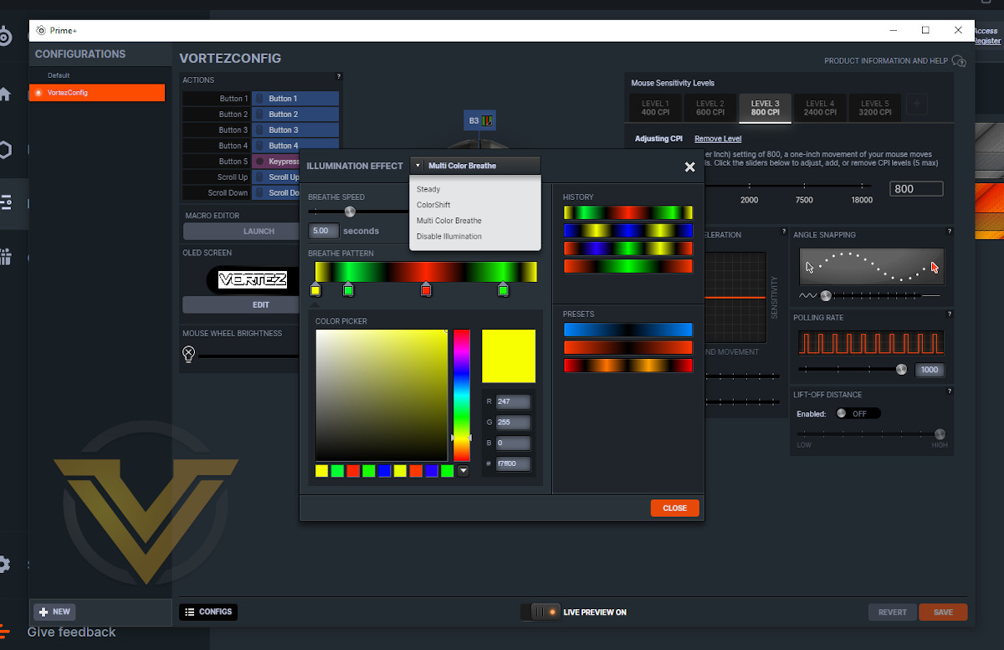Click the large yellow color preview swatch
1004x650 pixels.
tap(509, 356)
